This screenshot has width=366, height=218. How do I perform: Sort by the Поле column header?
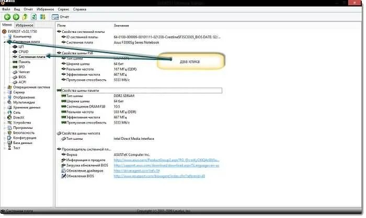click(x=61, y=26)
